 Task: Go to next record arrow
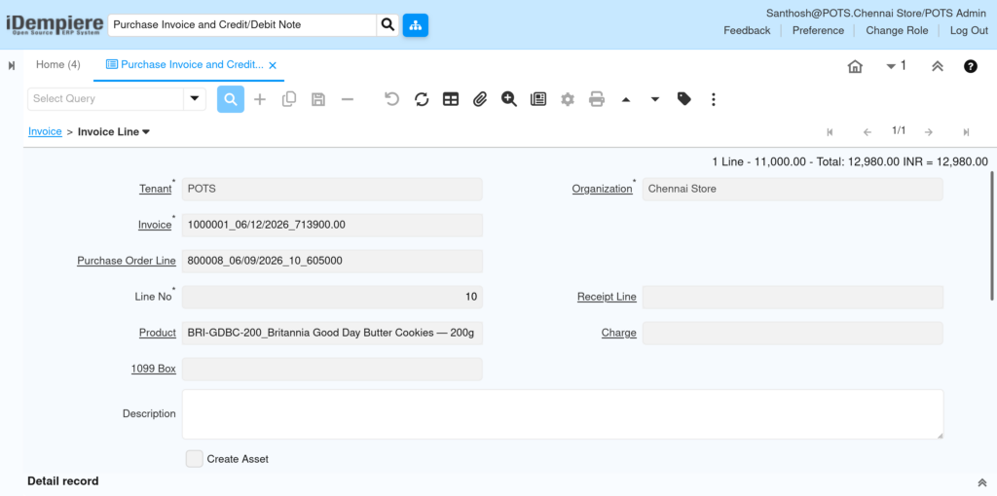click(928, 132)
